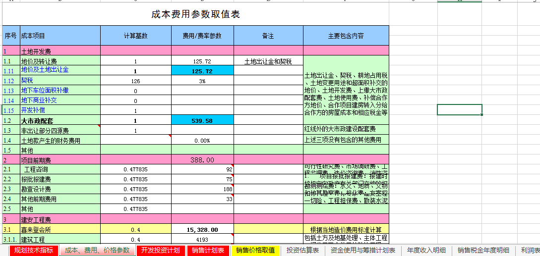
Task: Open the 销售税金年度明细 sheet tab
Action: coord(483,250)
